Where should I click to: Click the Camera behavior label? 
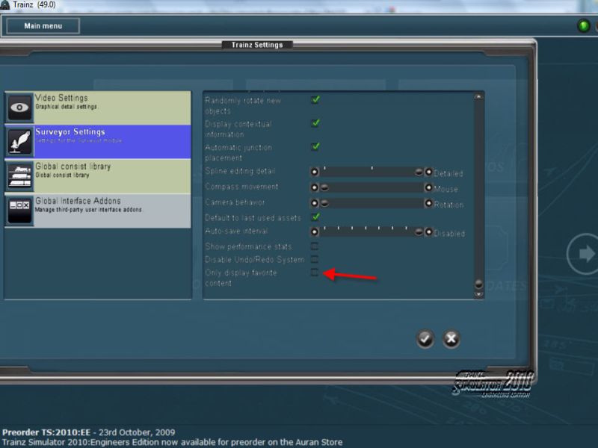tap(235, 202)
